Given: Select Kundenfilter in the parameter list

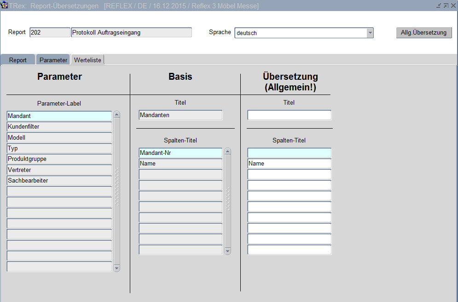Looking at the screenshot, I should pyautogui.click(x=59, y=127).
